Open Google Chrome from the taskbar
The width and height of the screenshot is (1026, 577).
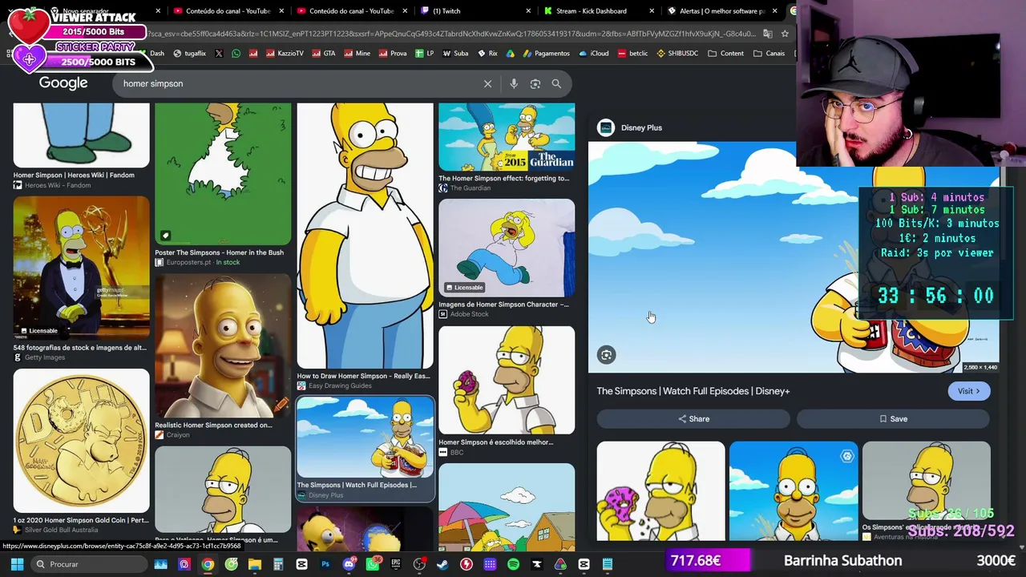208,564
